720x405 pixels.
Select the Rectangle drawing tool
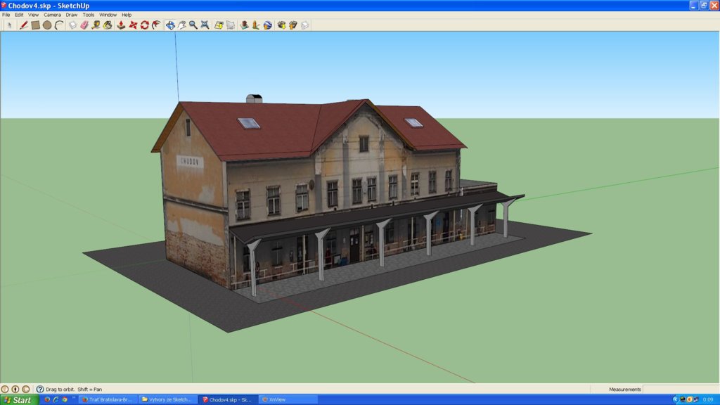click(x=35, y=25)
